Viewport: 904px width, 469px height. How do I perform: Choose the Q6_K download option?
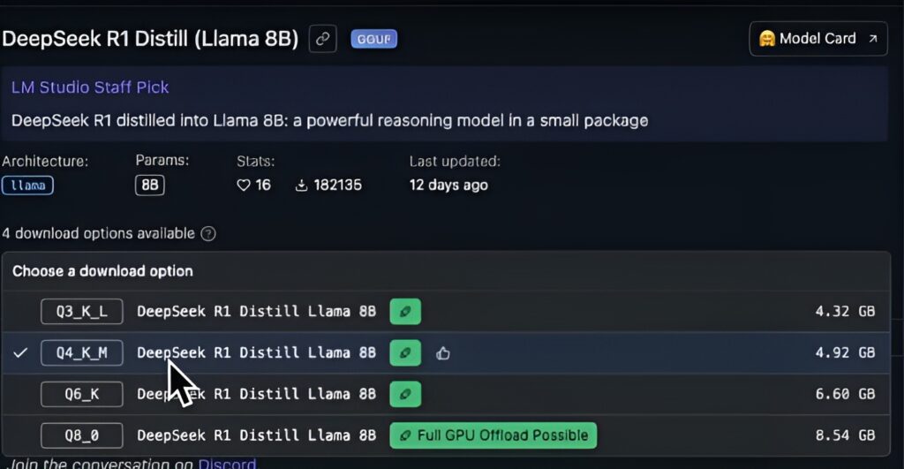point(81,394)
